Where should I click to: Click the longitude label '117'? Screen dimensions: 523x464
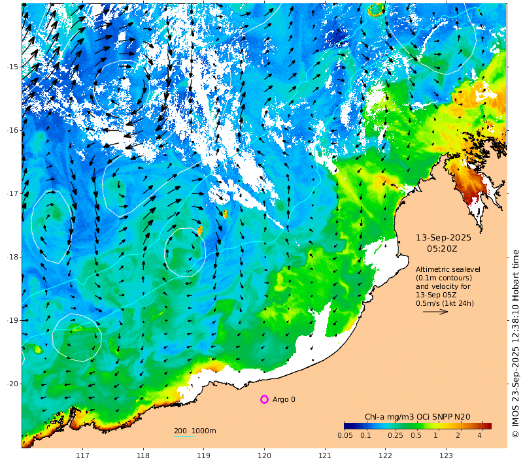[x=82, y=456]
